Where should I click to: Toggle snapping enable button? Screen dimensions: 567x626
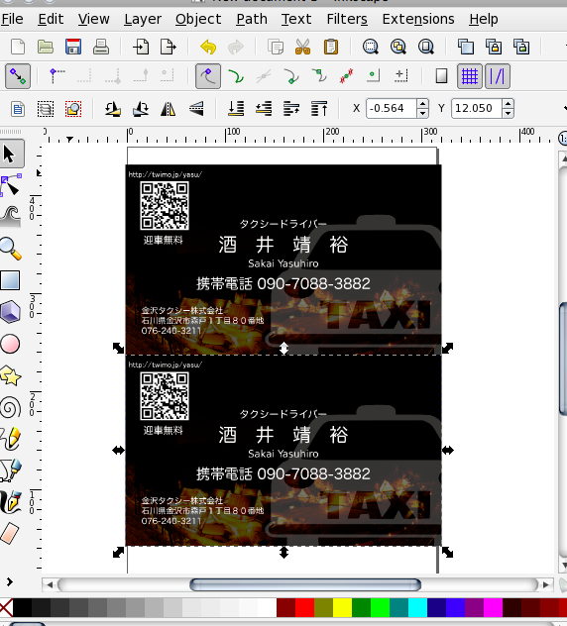pyautogui.click(x=18, y=76)
